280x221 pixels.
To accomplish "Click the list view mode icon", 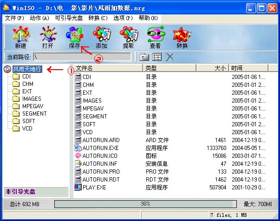I will [157, 57].
